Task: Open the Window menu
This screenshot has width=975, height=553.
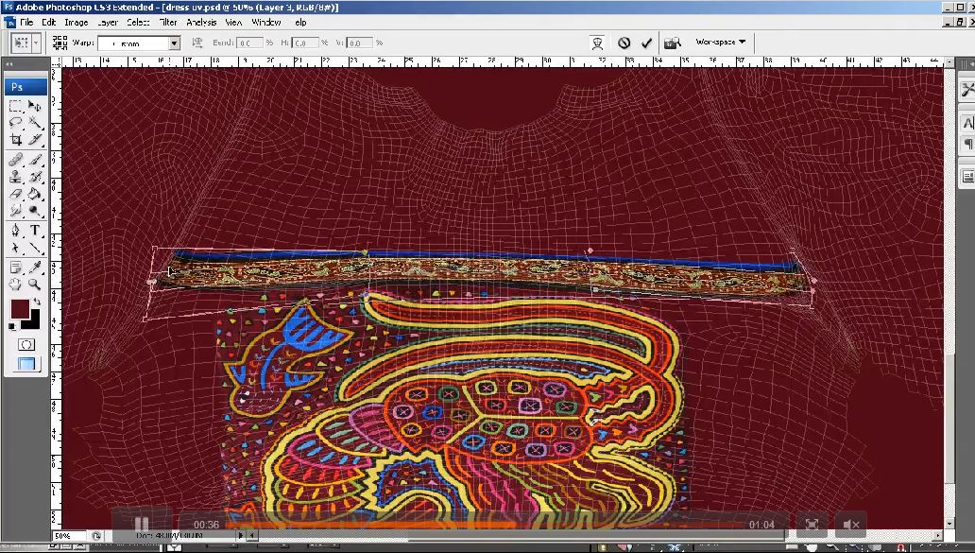Action: click(266, 23)
